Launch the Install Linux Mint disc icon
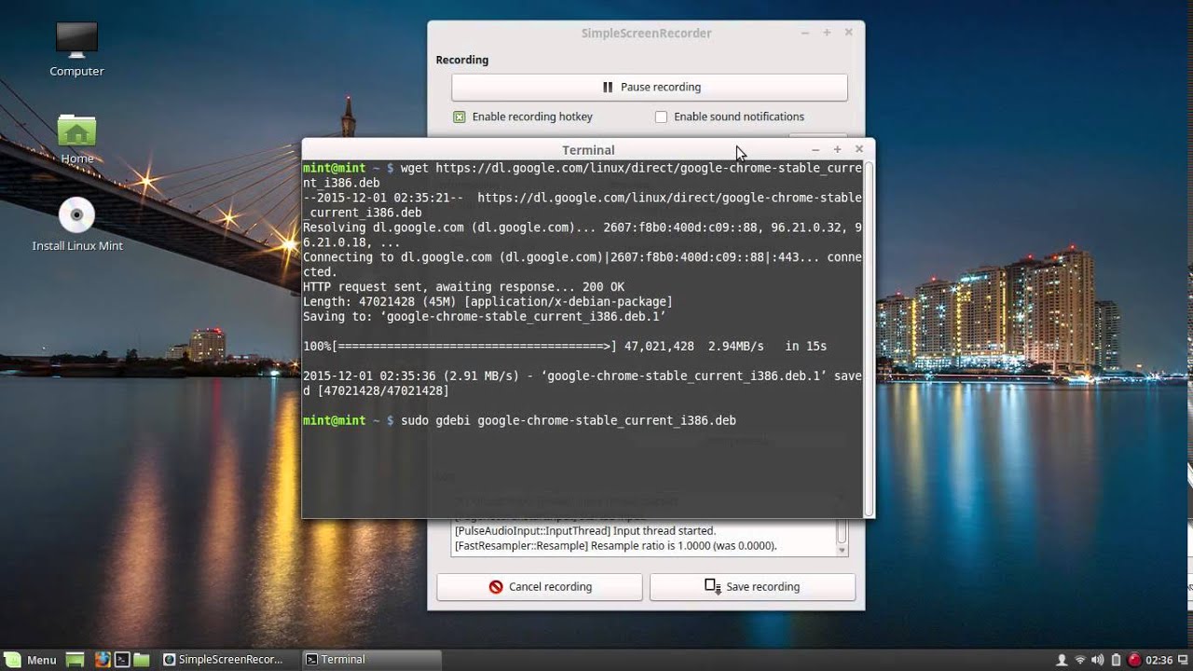The image size is (1193, 671). (x=76, y=224)
